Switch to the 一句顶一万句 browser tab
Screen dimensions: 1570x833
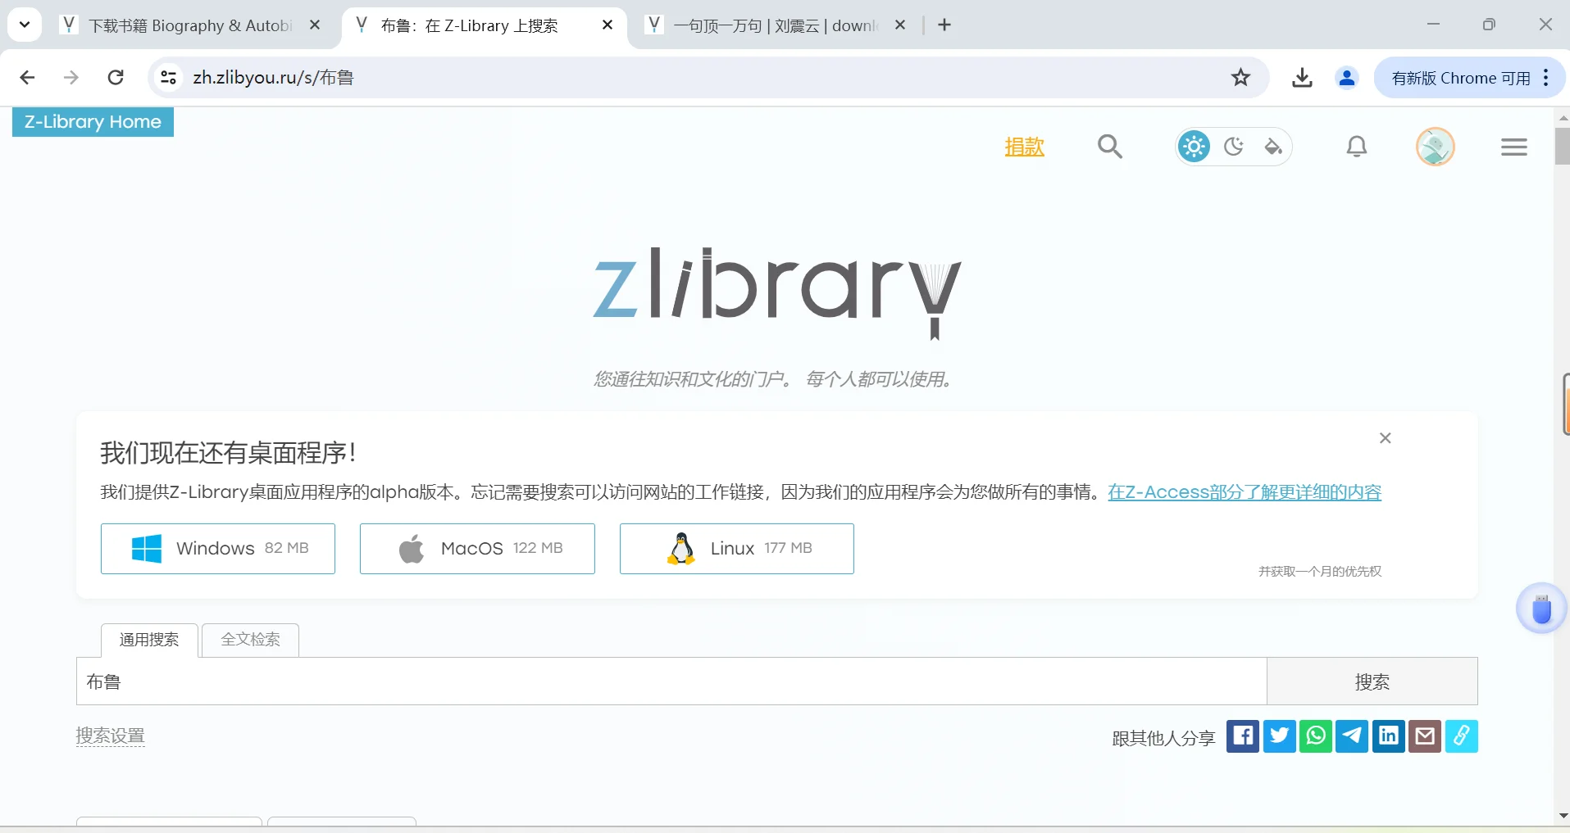point(775,25)
